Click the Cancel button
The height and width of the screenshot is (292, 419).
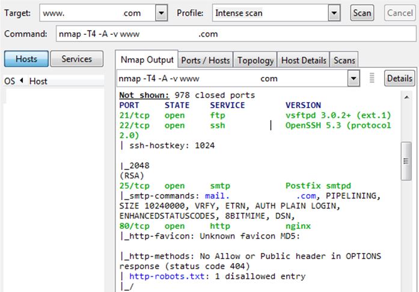pyautogui.click(x=400, y=13)
